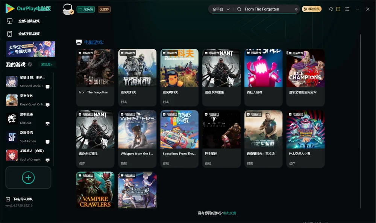Open the Earth From Another Sun card
This screenshot has height=223, width=376.
click(221, 139)
